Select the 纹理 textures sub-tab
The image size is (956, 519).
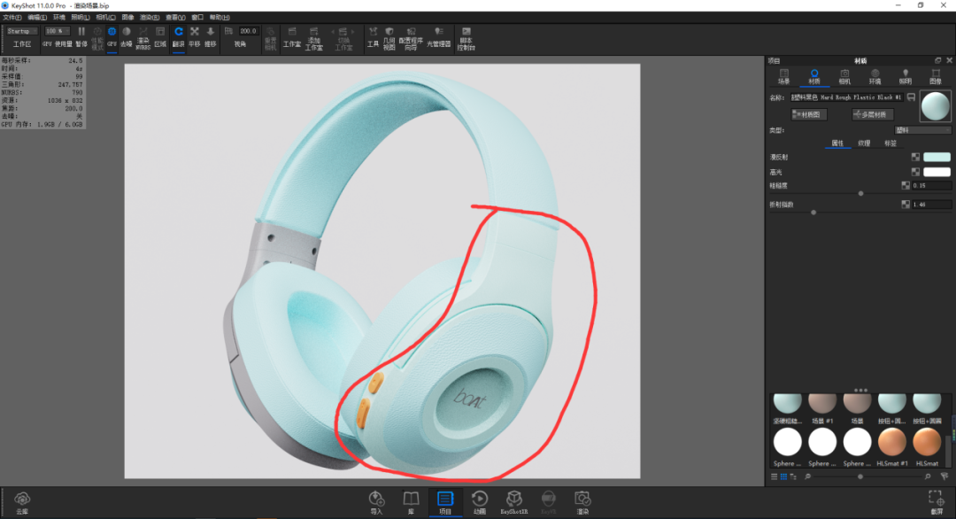pos(864,143)
